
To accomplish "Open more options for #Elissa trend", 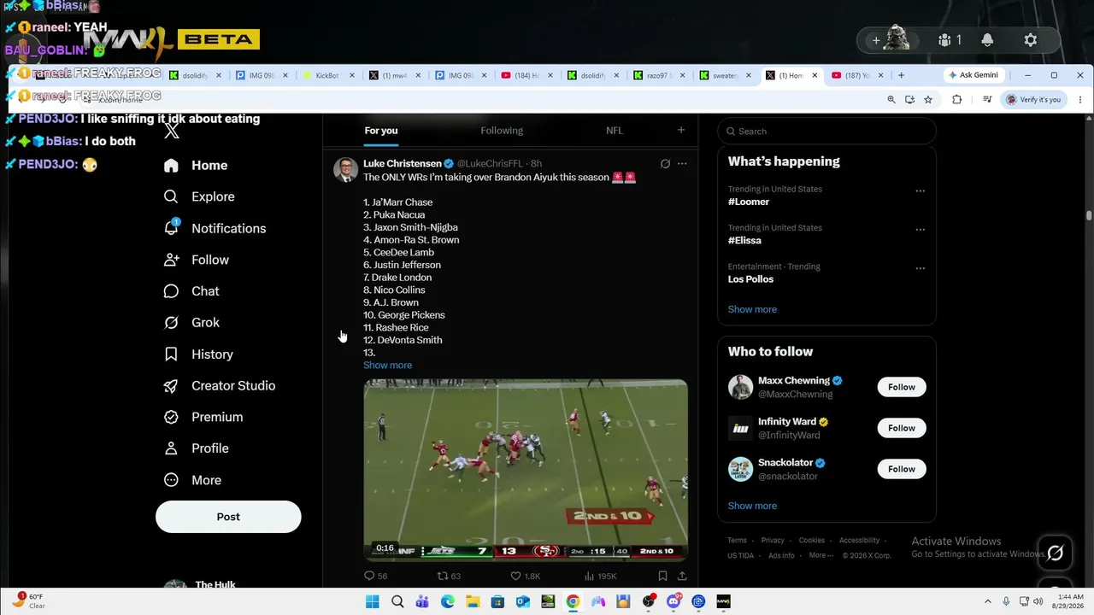I will 920,229.
